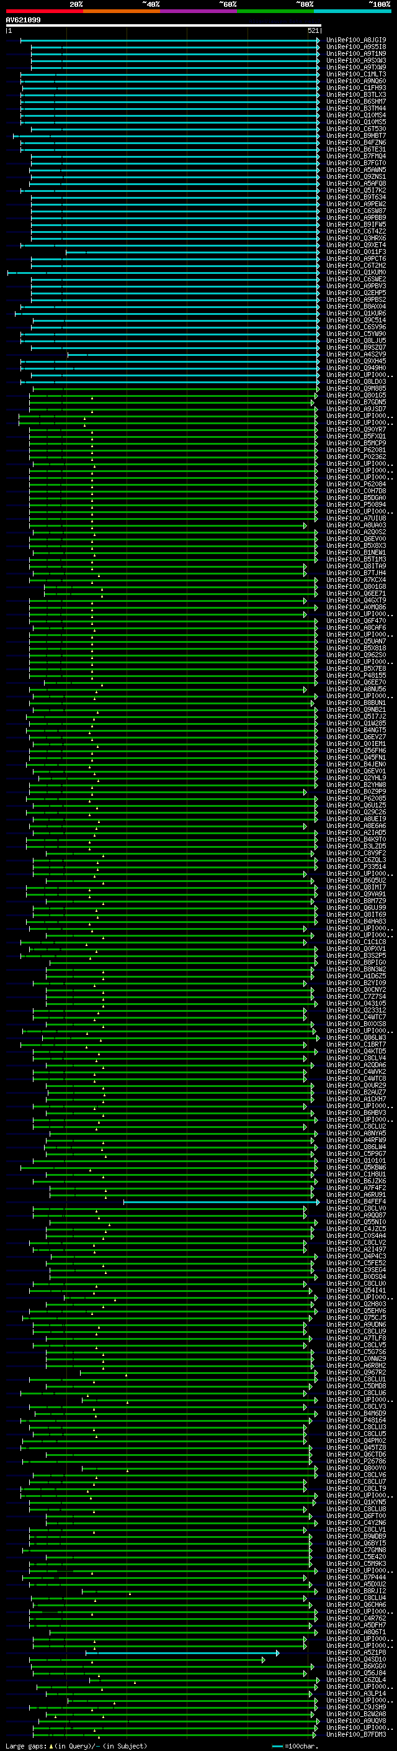
Task: Click the Large gaps legend text
Action: tap(76, 1746)
